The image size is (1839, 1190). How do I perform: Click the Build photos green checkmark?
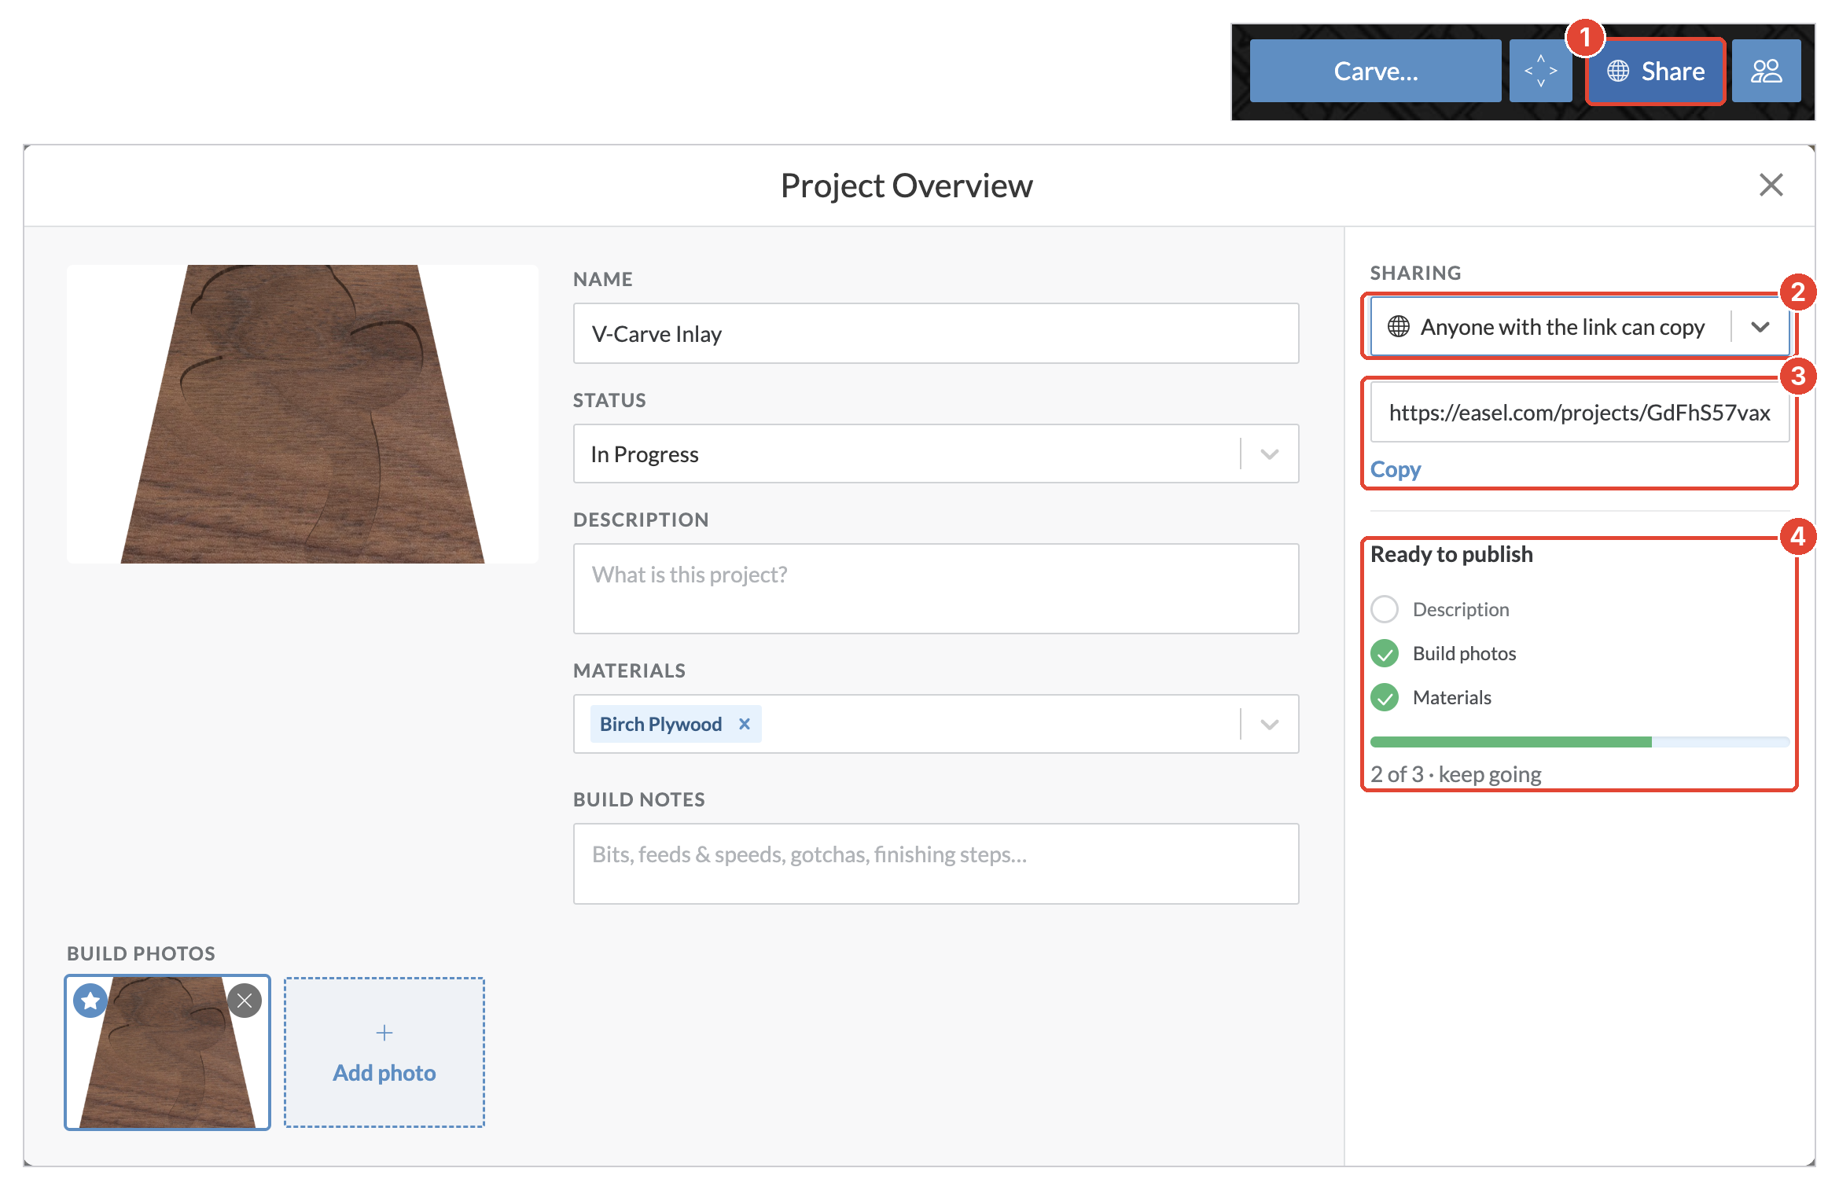(x=1384, y=653)
